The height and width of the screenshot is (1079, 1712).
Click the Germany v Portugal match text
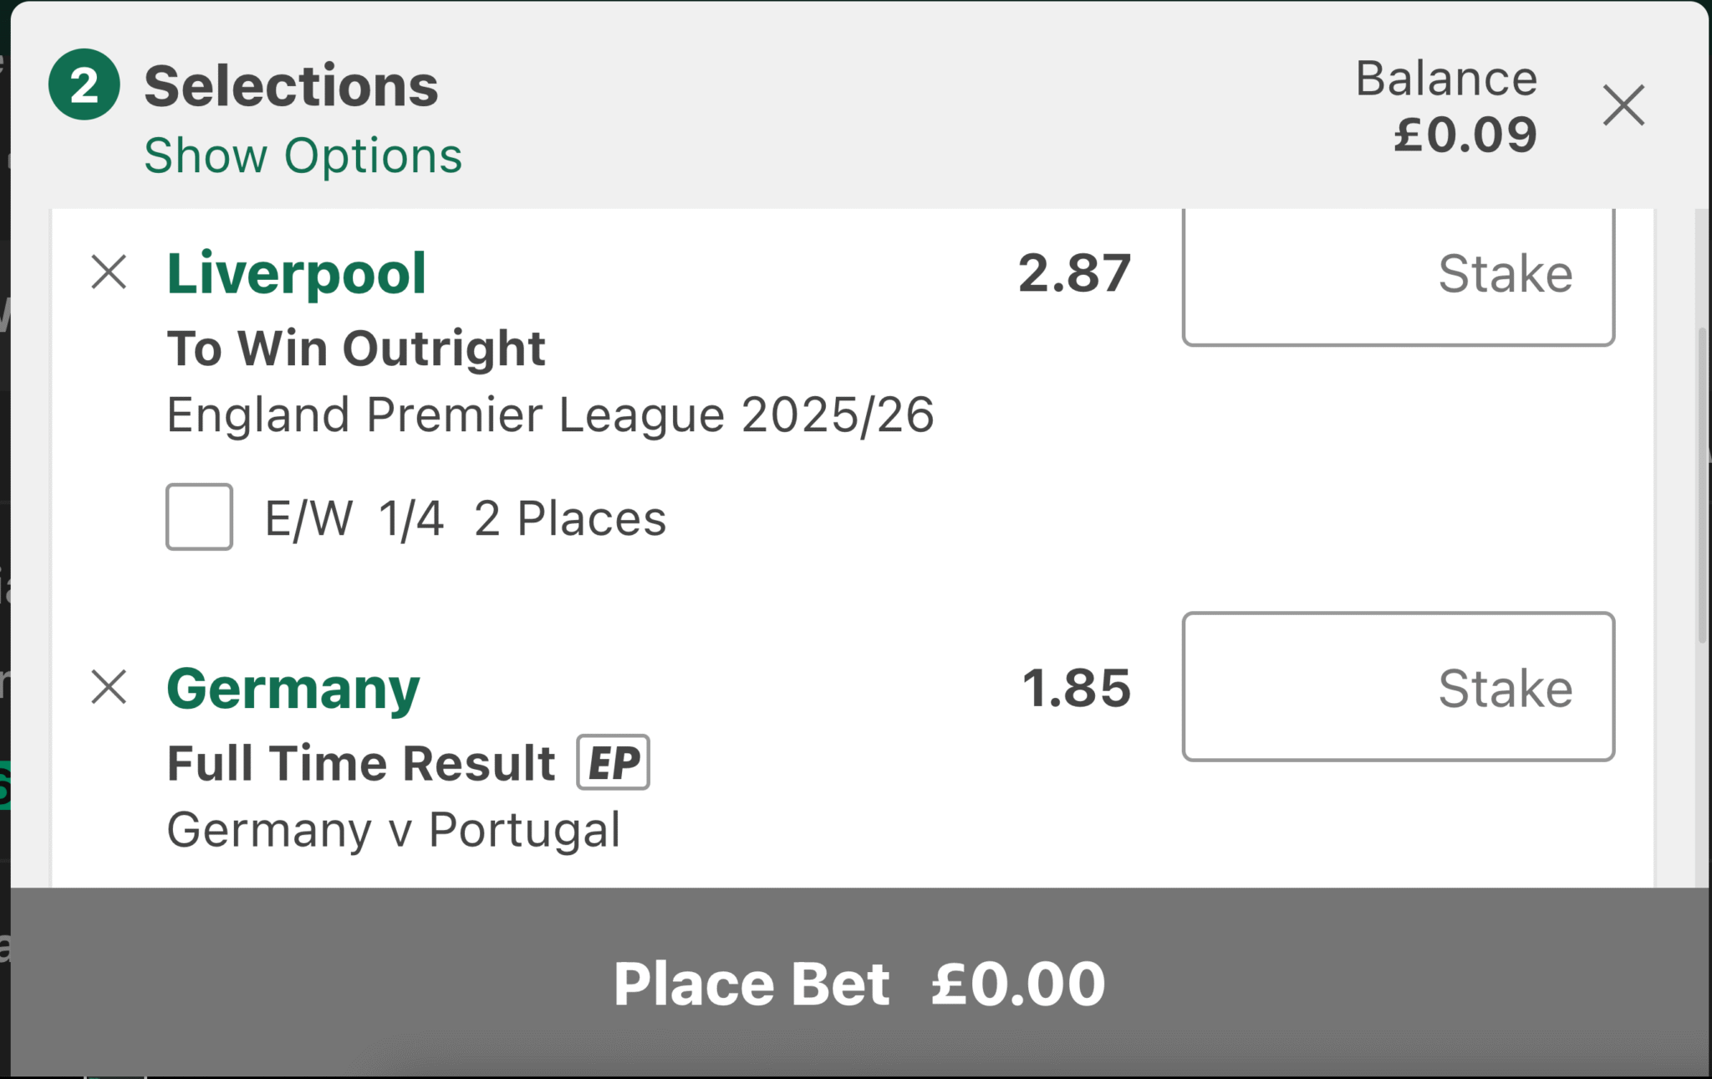[x=394, y=830]
